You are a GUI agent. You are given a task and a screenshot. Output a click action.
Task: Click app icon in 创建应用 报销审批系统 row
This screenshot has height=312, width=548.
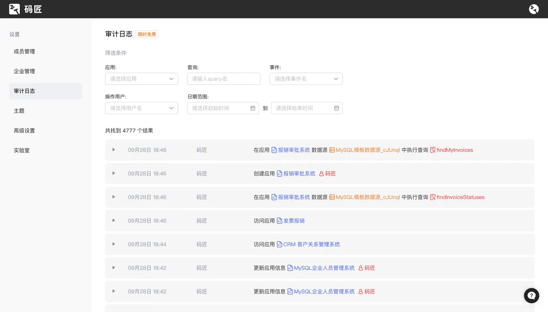tap(280, 174)
